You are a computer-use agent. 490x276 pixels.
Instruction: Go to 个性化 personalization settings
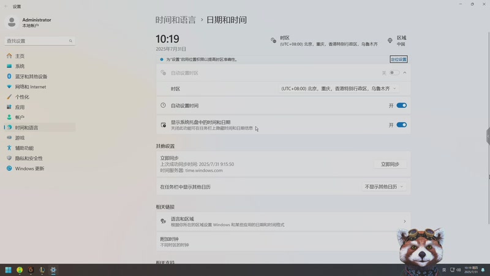[x=22, y=97]
